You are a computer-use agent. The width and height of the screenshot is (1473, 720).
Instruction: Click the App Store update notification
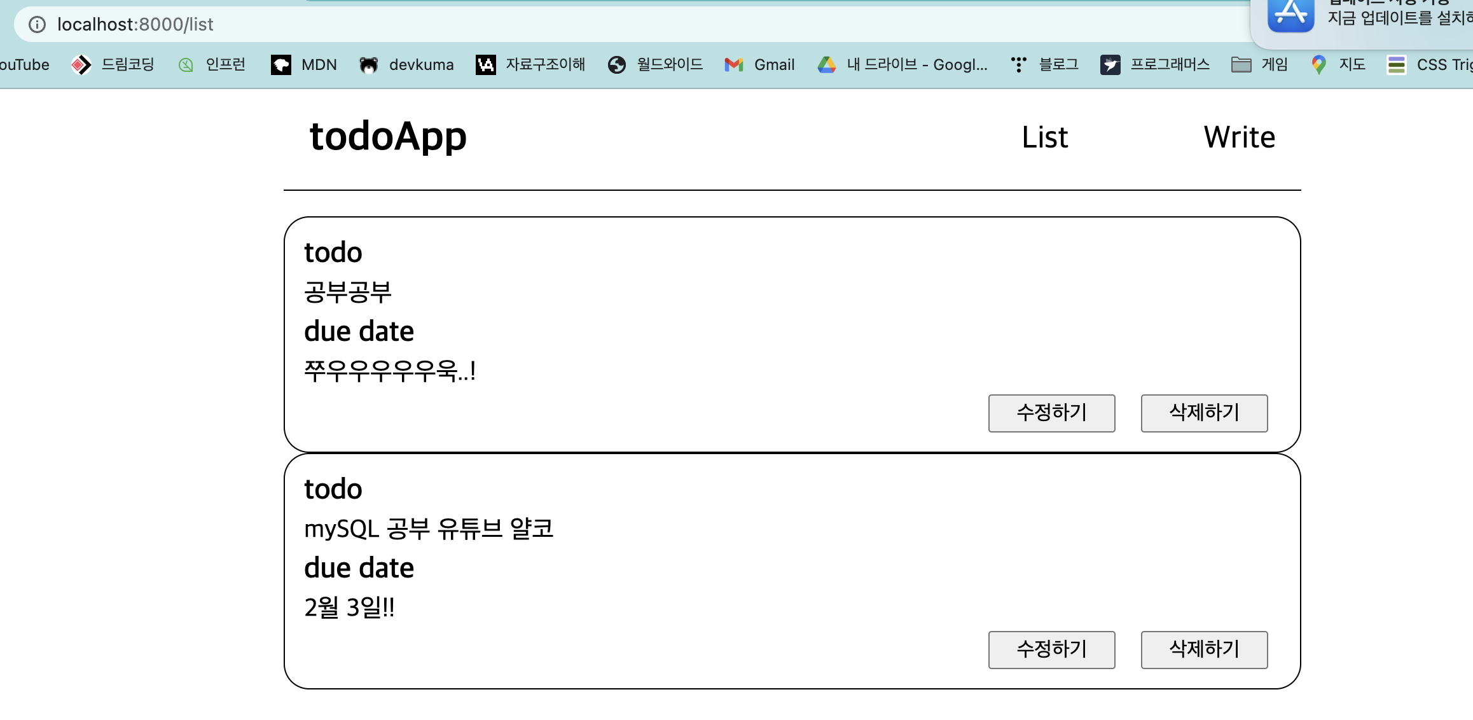pyautogui.click(x=1367, y=19)
